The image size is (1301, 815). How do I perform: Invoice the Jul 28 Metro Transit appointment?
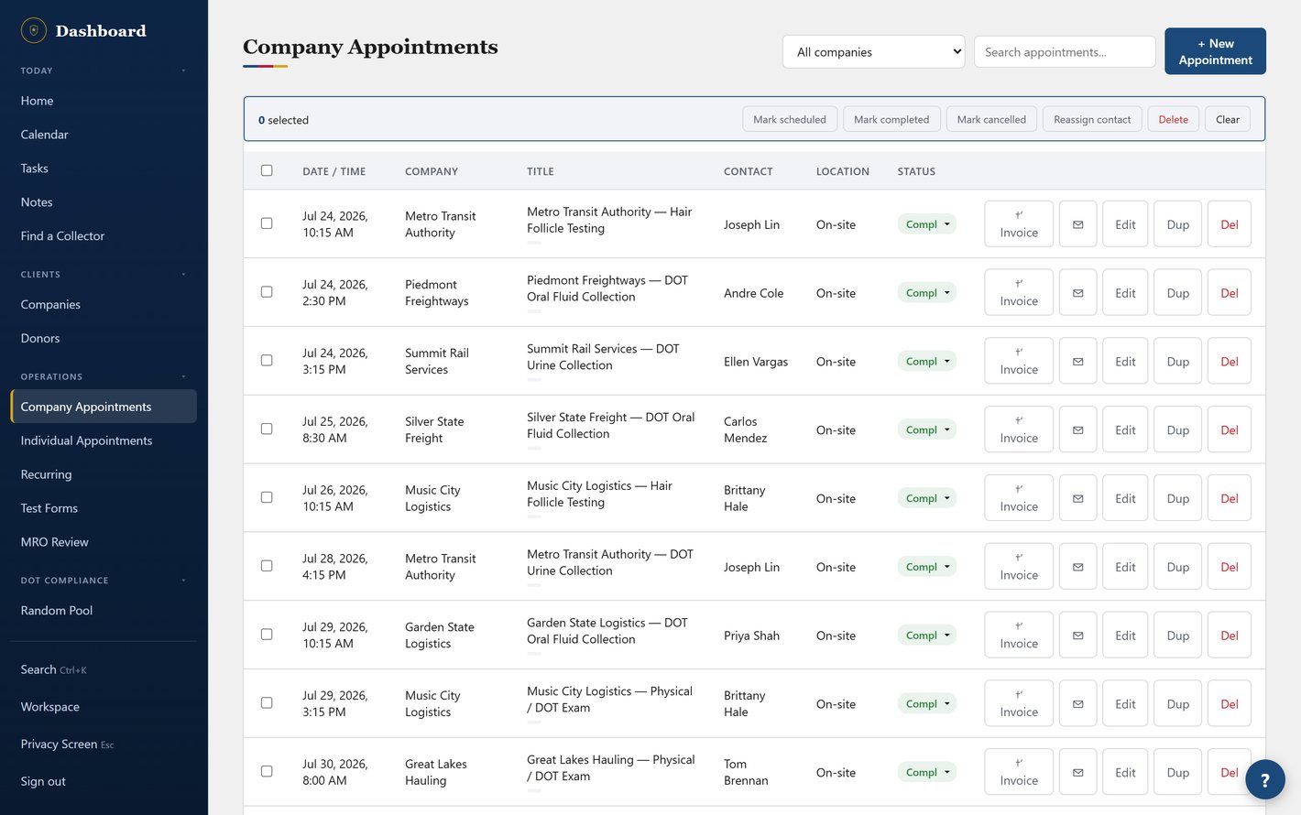pos(1019,567)
